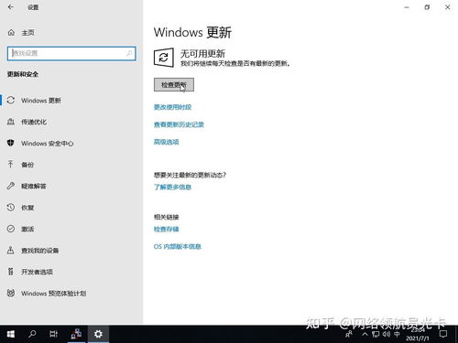Open the 主页 home icon
The width and height of the screenshot is (458, 343).
tap(11, 33)
